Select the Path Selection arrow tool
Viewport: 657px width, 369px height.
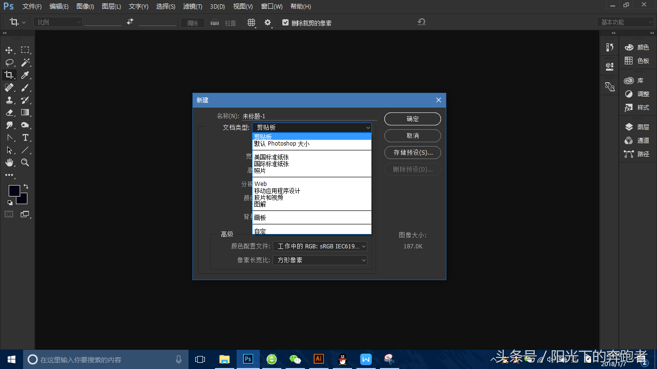(9, 150)
